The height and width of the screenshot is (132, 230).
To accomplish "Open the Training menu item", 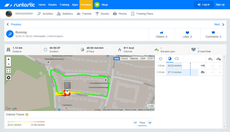I will (x=64, y=5).
